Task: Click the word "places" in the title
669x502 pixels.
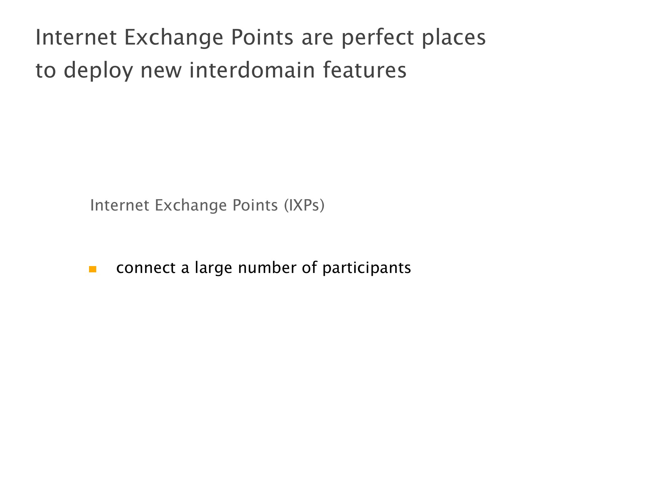Action: pyautogui.click(x=453, y=38)
